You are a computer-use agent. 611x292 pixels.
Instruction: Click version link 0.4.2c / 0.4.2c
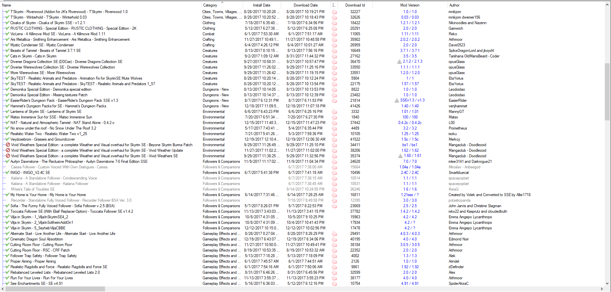click(410, 123)
